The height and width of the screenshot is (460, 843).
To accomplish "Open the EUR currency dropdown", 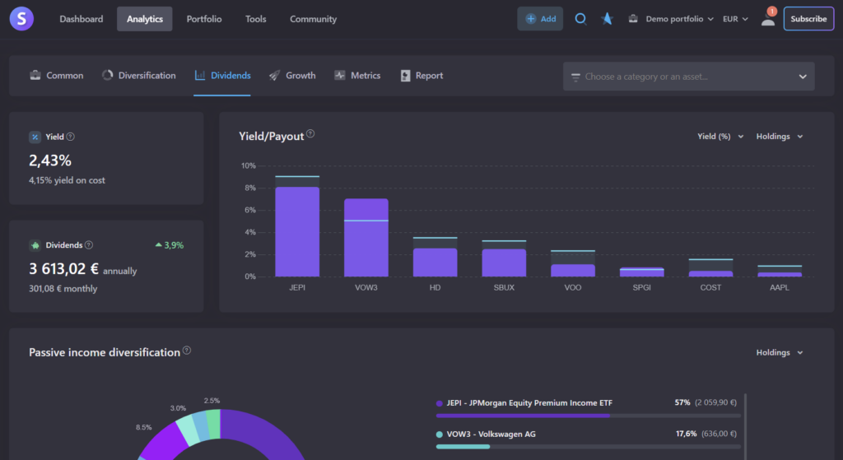I will [x=735, y=19].
